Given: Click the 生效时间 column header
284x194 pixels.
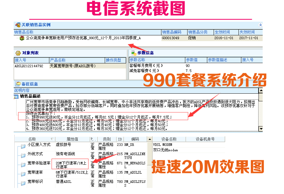Looking at the screenshot, I should (226, 32).
